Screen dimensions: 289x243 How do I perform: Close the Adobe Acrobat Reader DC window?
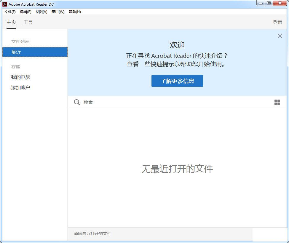coord(280,3)
